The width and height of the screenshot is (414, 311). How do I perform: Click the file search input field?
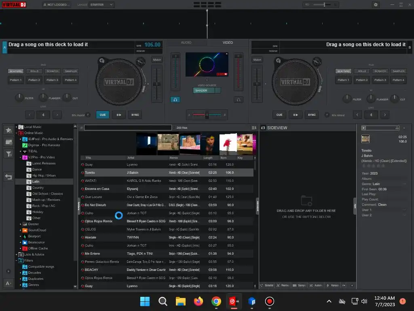point(128,128)
